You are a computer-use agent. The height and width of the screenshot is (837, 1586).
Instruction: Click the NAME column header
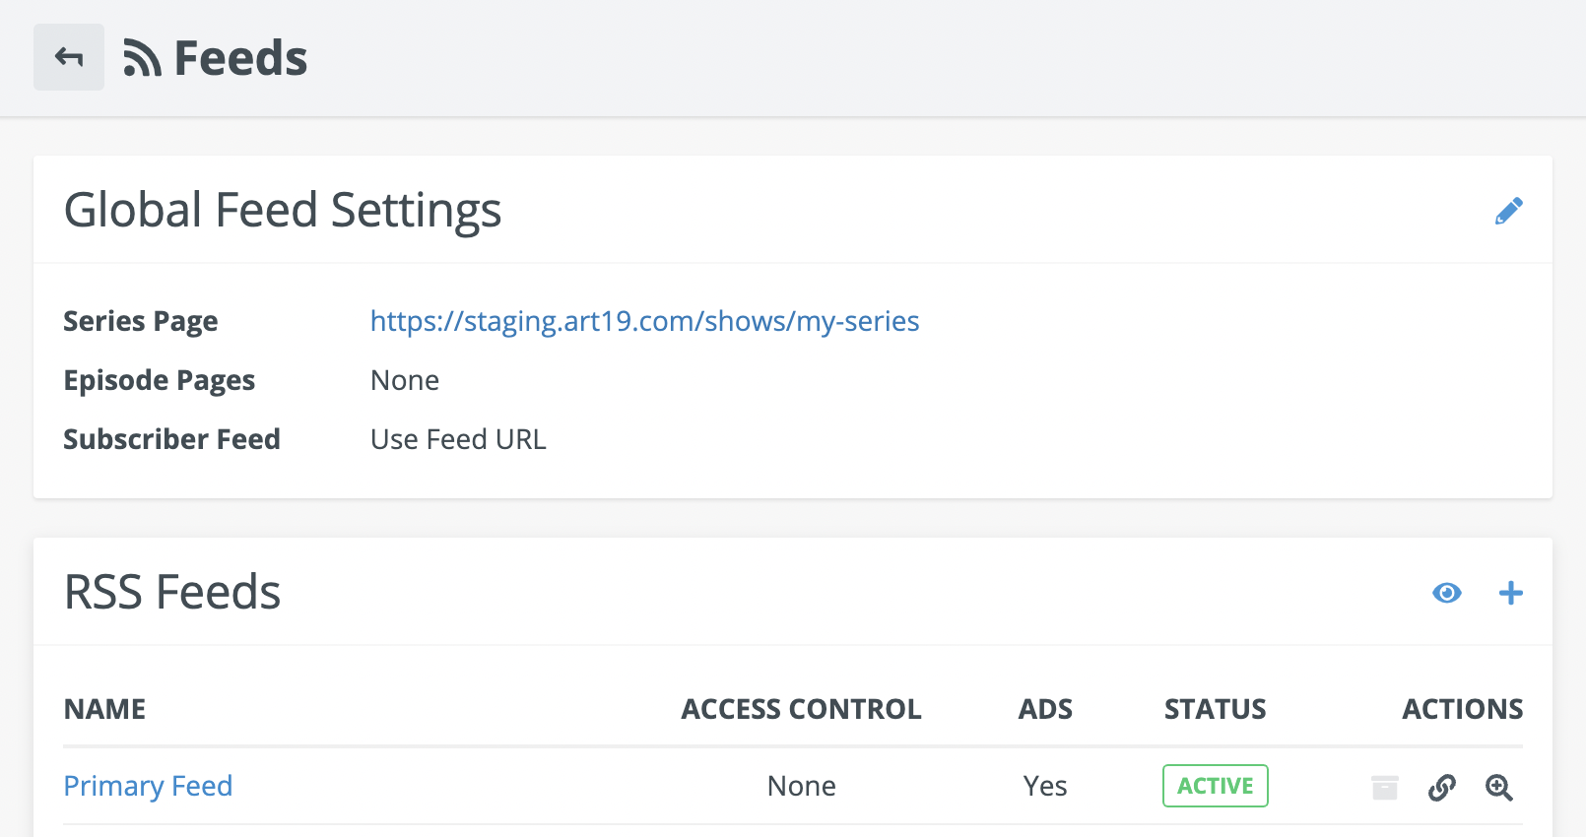104,709
